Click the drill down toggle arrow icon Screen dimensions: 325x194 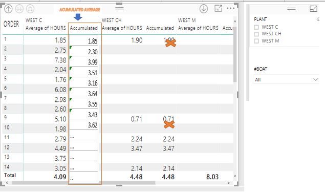click(x=204, y=9)
